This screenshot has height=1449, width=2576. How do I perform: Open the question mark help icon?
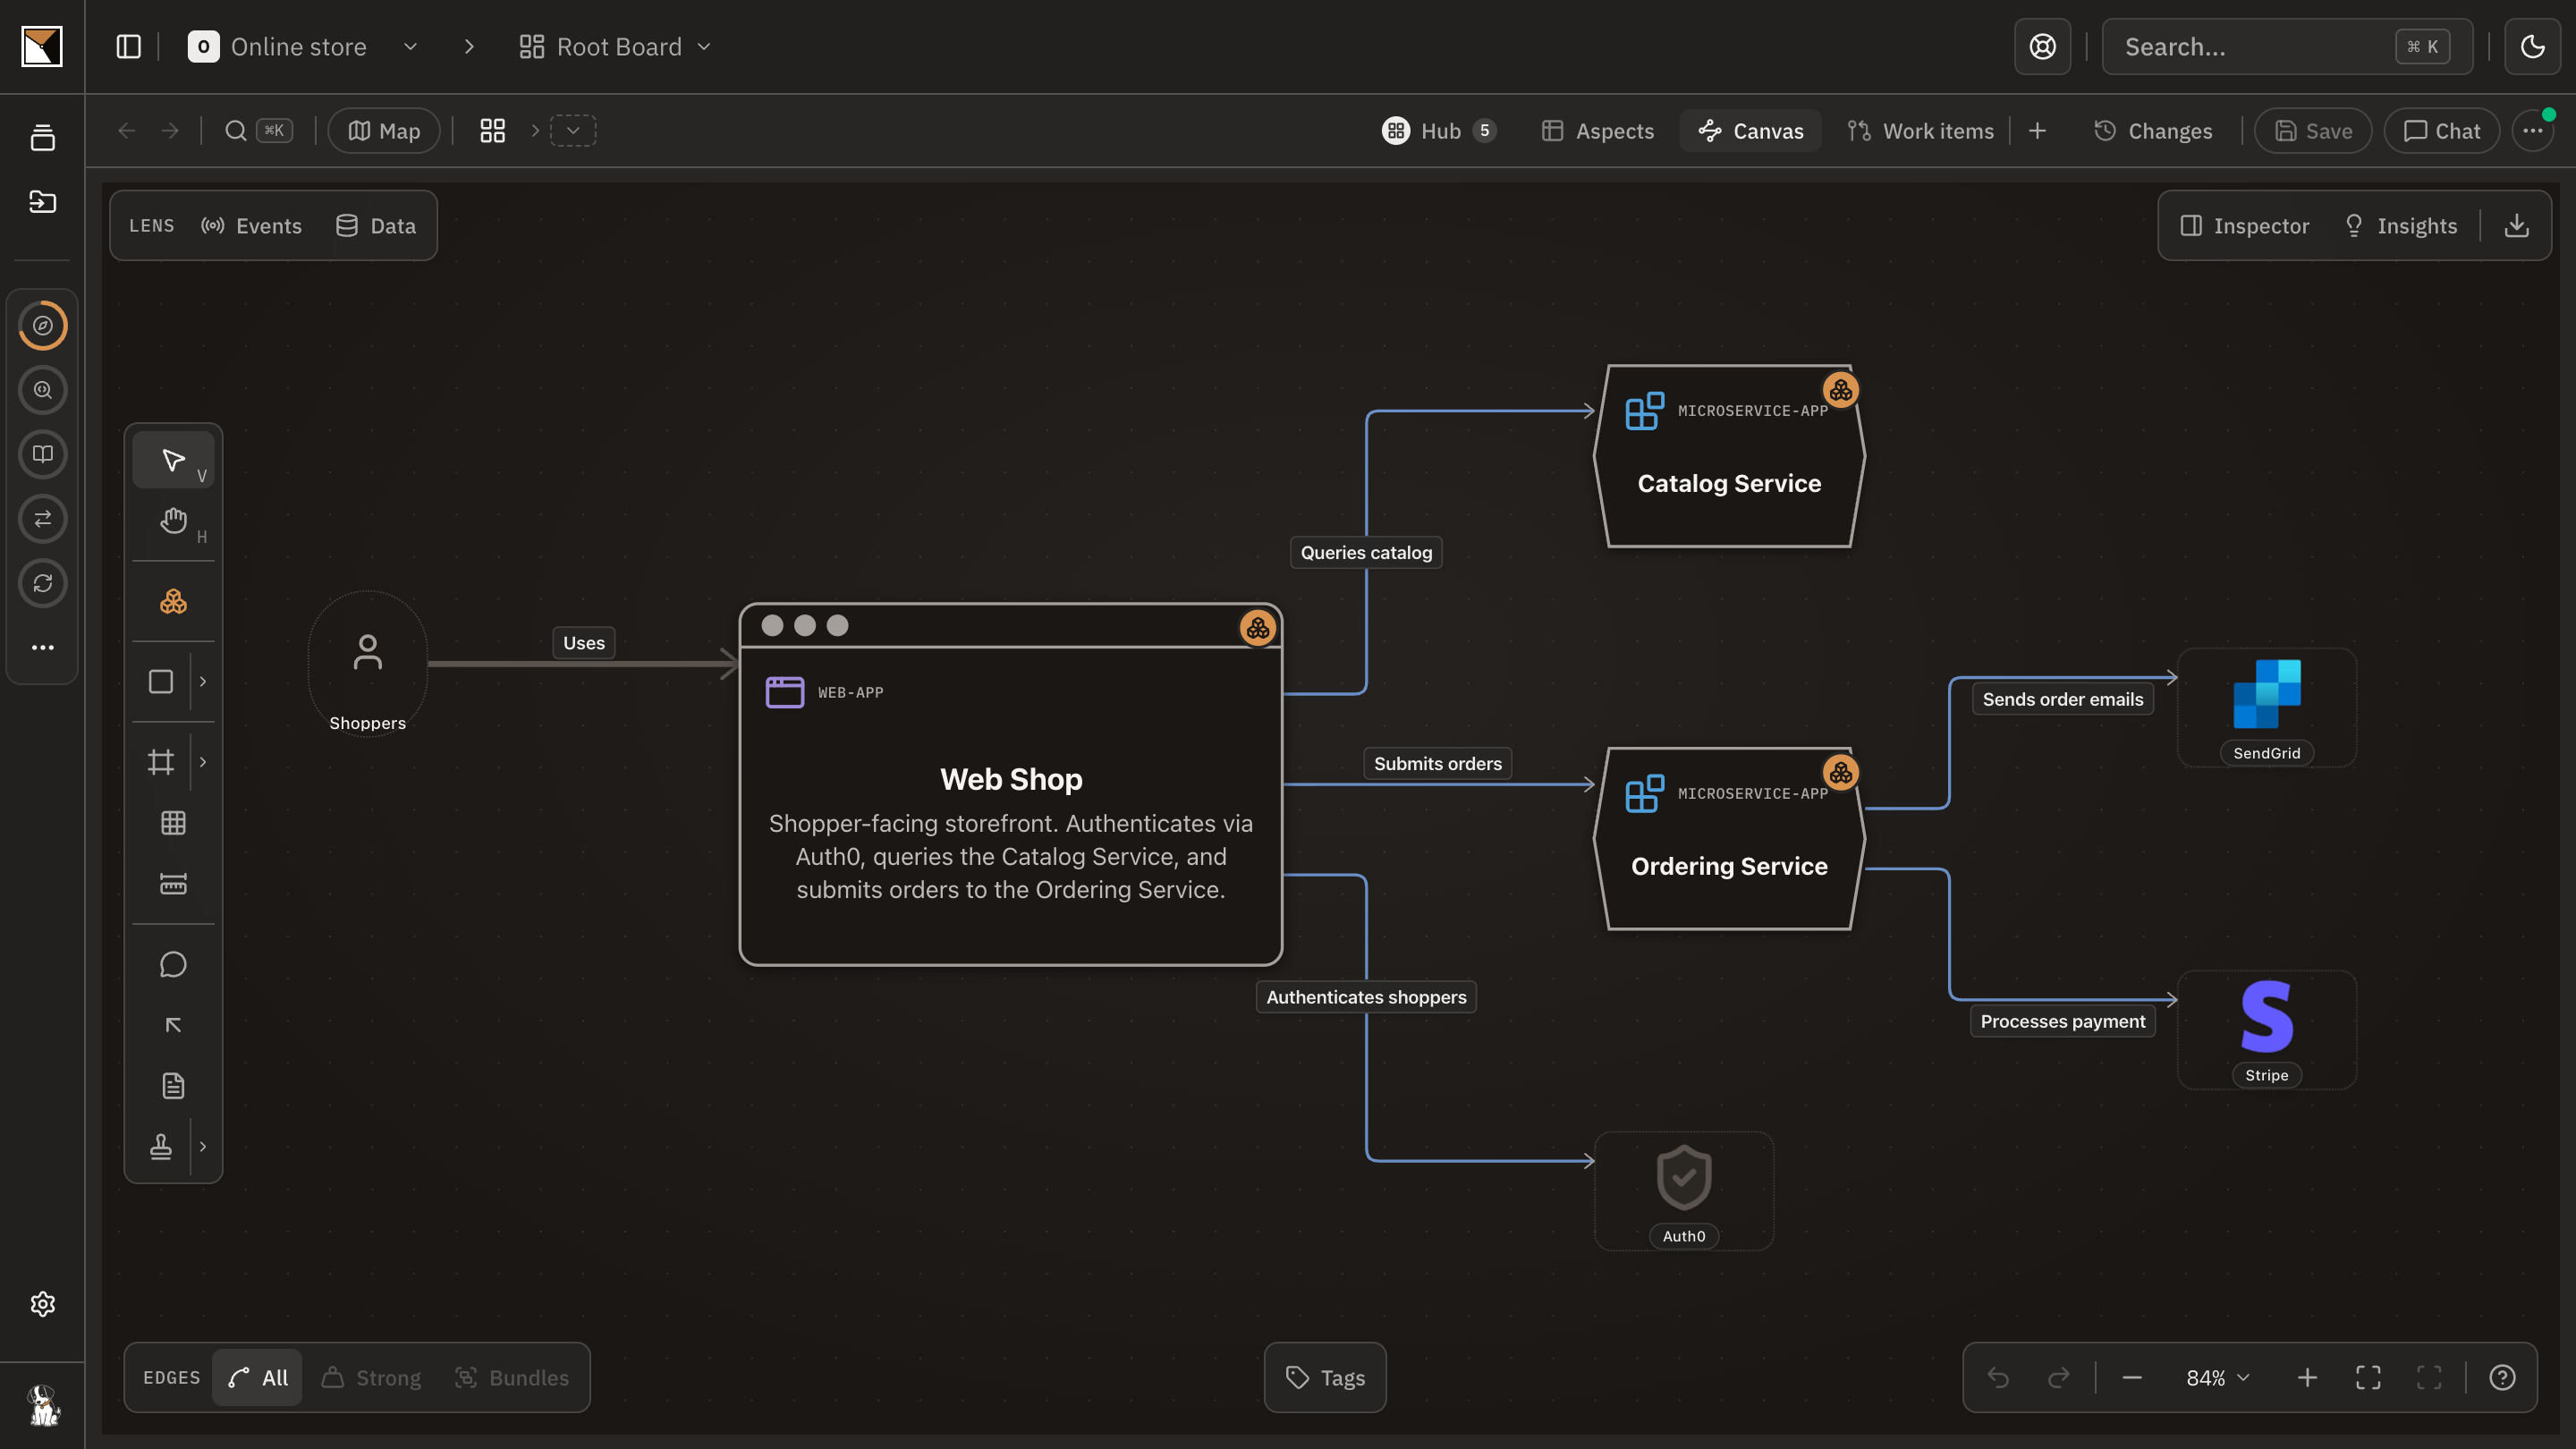(x=2502, y=1377)
